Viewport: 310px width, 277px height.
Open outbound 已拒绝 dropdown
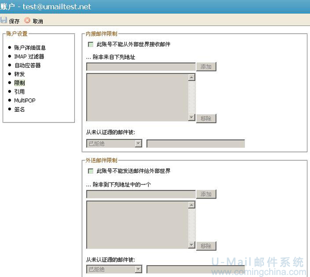click(114, 269)
